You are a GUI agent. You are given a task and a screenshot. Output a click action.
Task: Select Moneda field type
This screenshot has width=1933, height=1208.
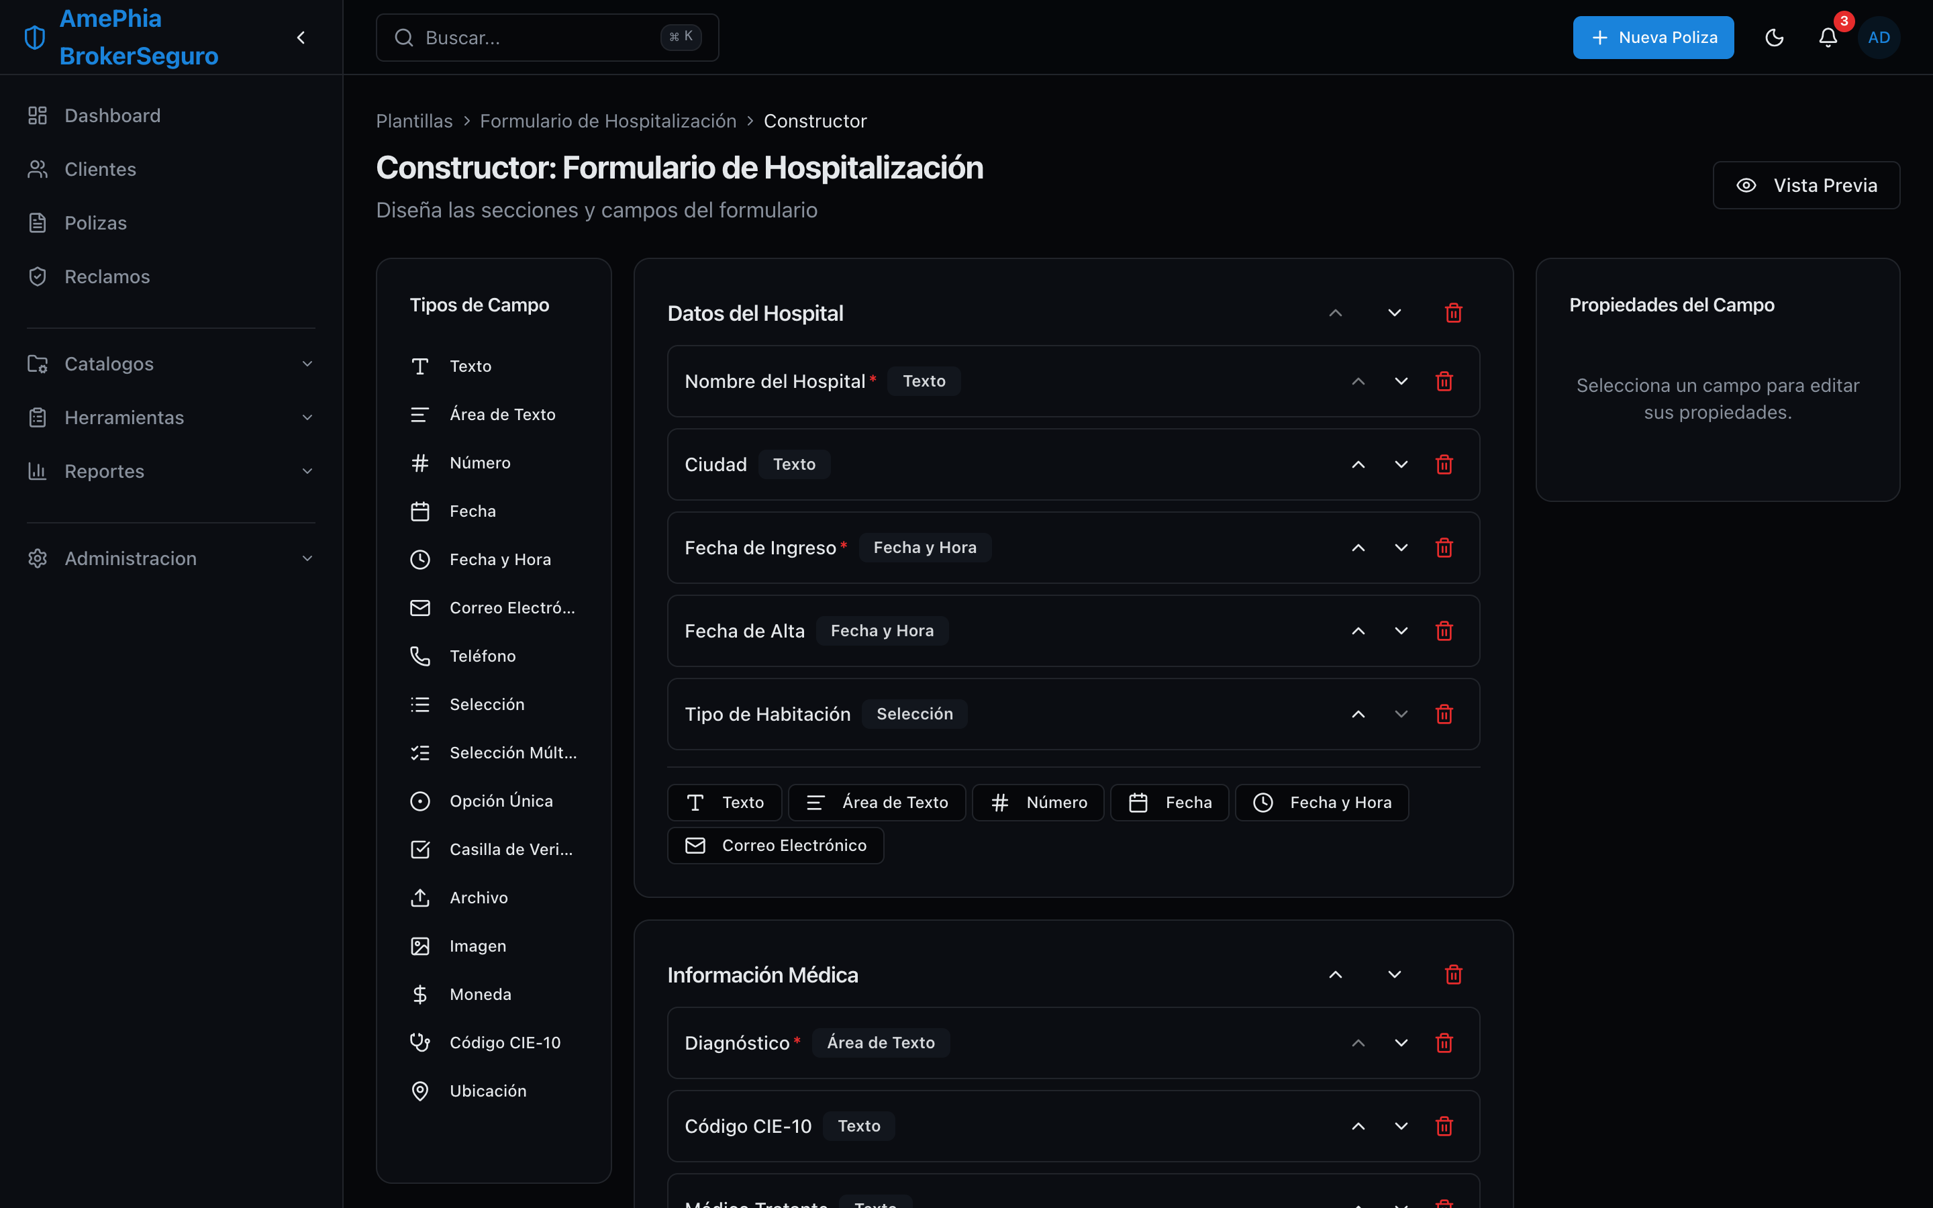(493, 994)
